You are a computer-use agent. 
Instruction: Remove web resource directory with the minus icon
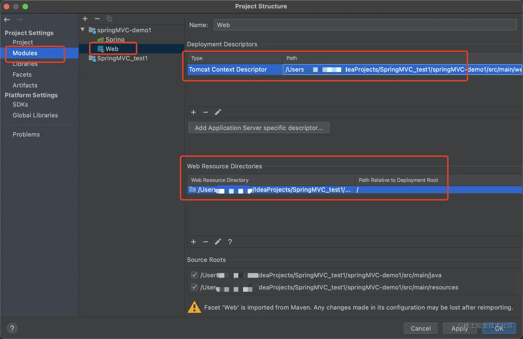click(205, 242)
